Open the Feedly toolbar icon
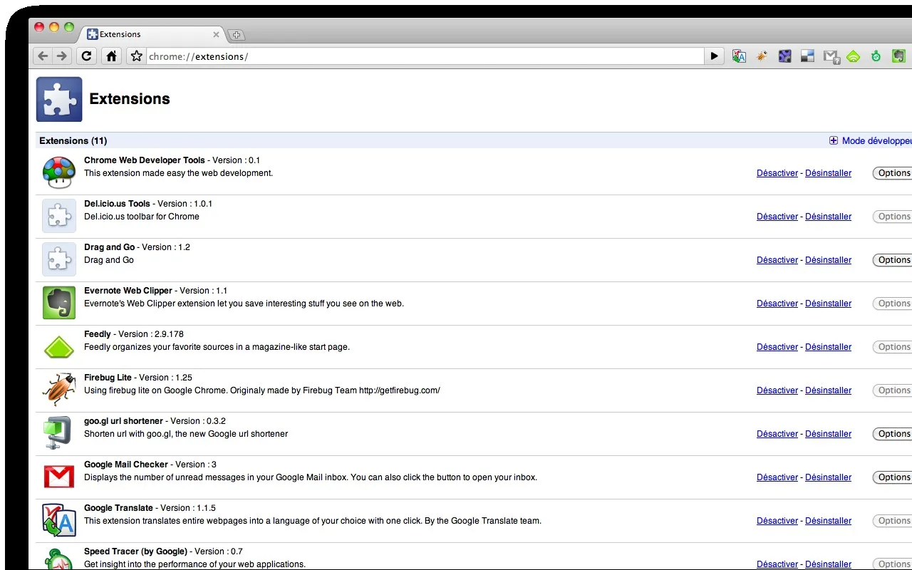 853,56
